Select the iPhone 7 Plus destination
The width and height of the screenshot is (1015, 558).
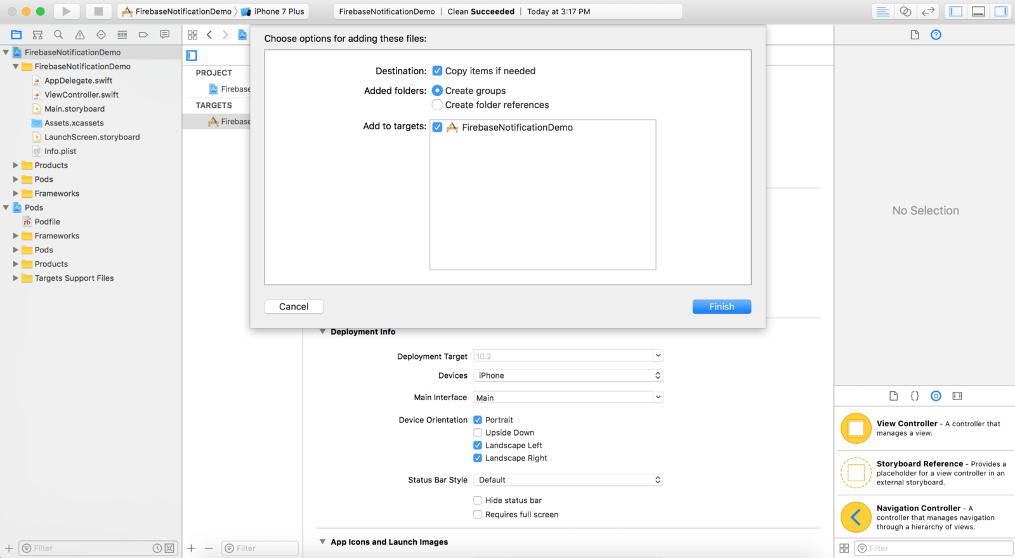pos(273,11)
